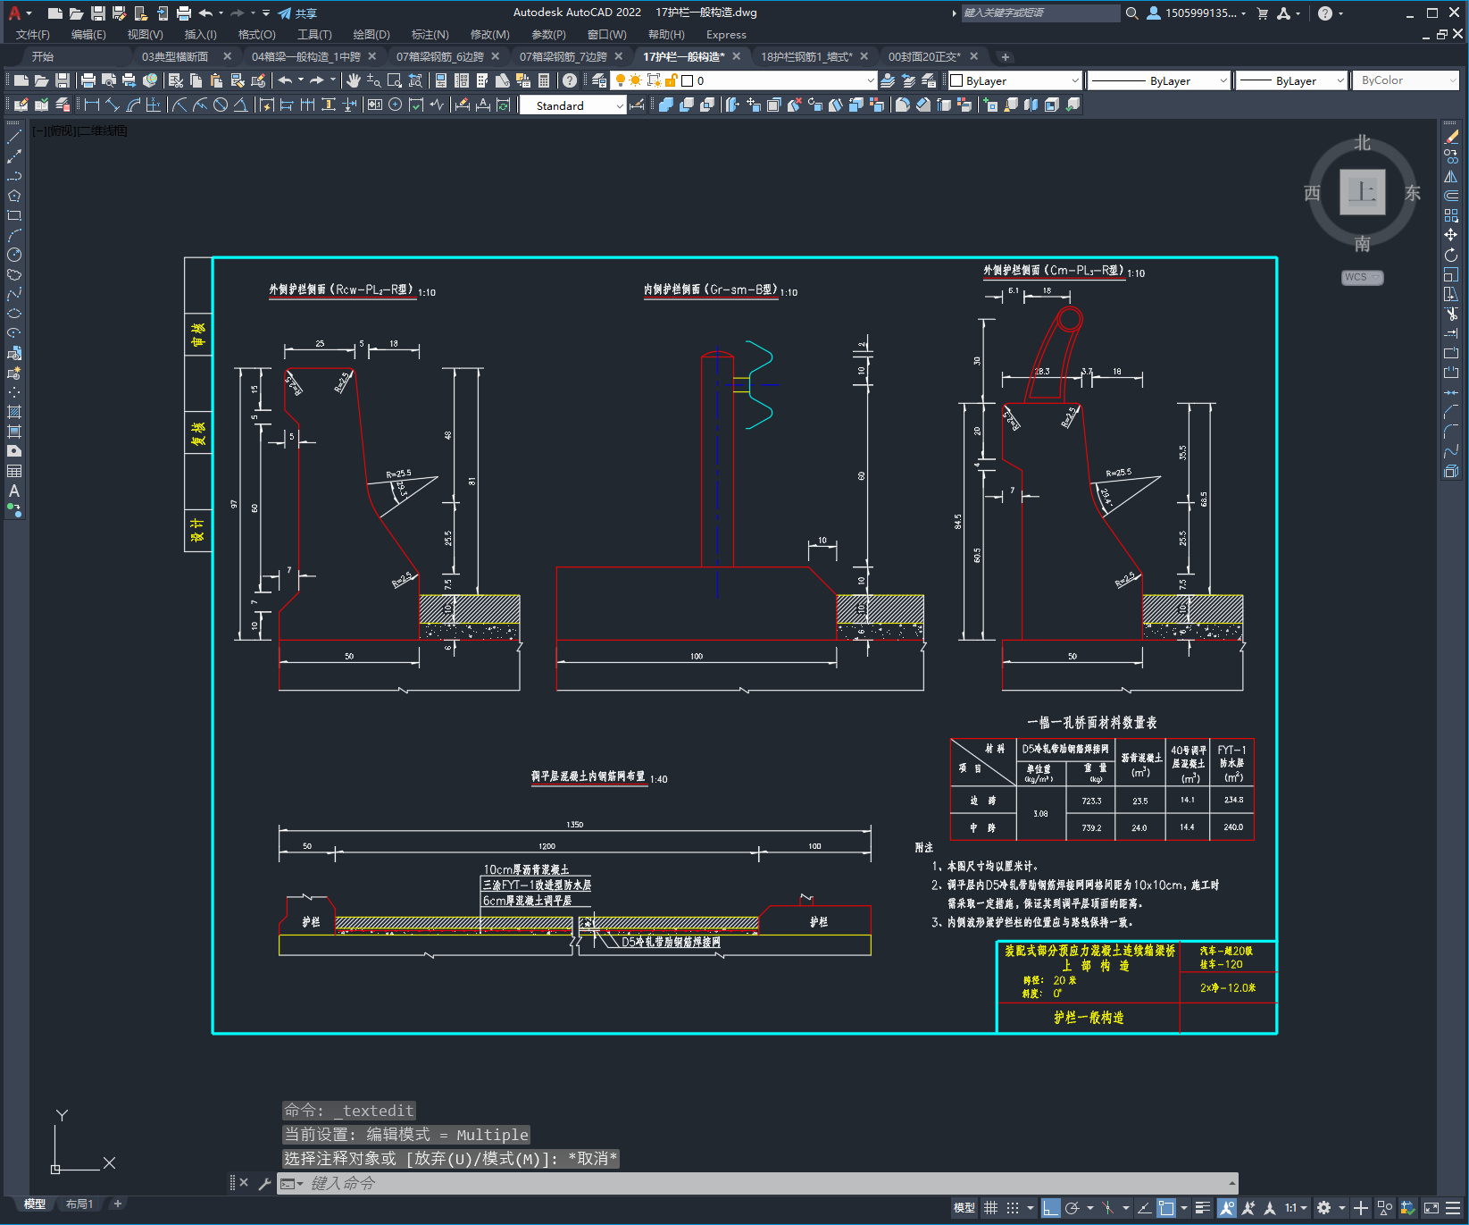Open the ByLayer color control swatch
The width and height of the screenshot is (1469, 1225).
(x=1014, y=80)
